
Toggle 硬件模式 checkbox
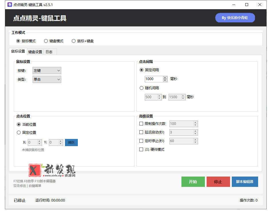(141, 150)
